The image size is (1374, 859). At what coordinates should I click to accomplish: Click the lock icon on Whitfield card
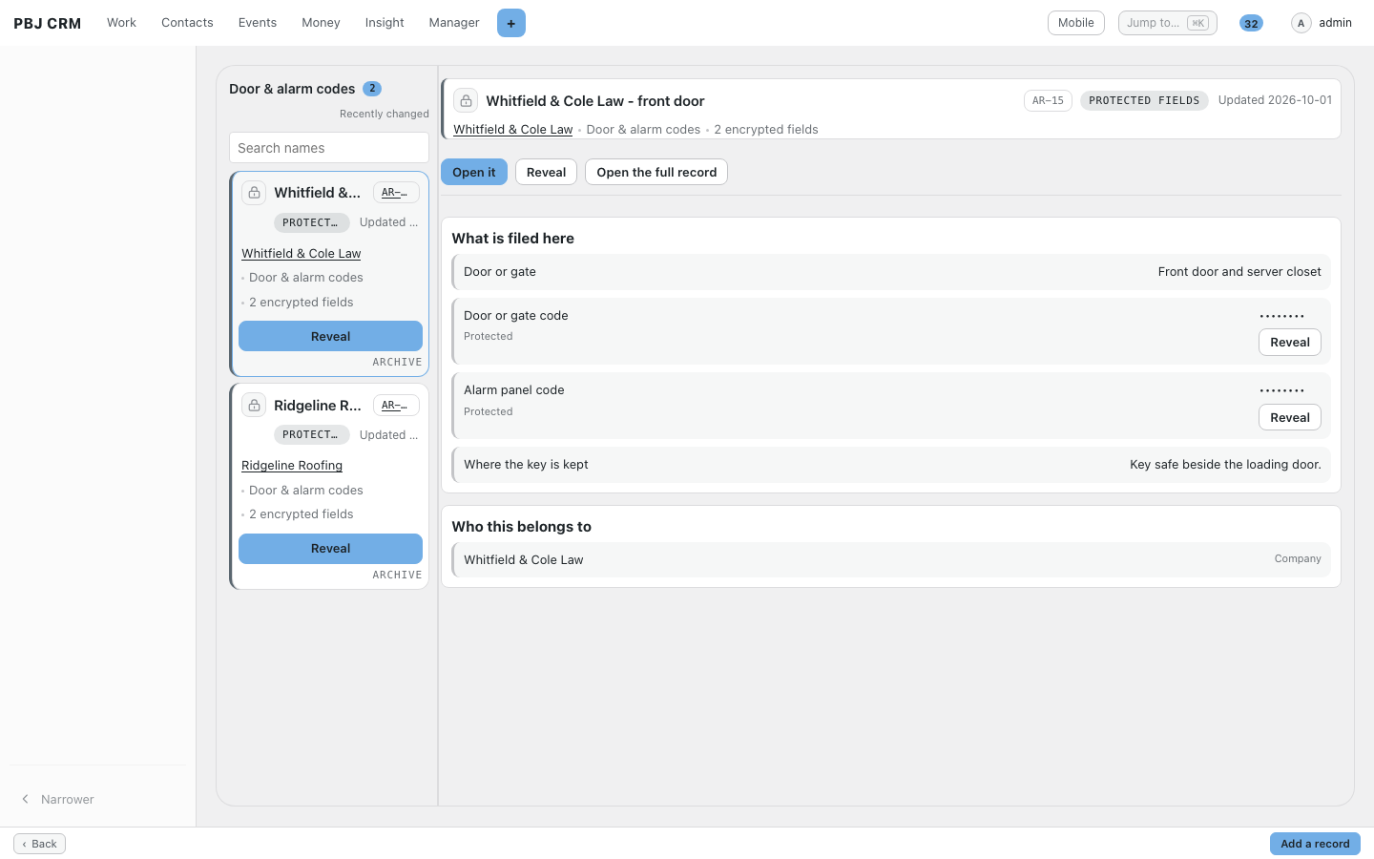(x=254, y=193)
